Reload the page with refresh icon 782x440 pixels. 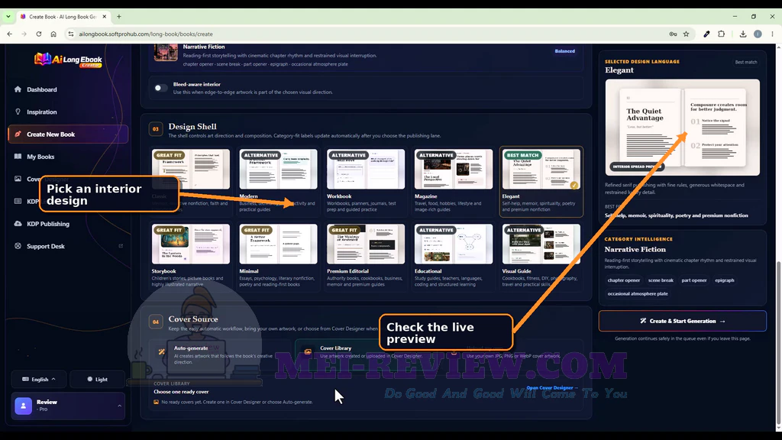38,34
